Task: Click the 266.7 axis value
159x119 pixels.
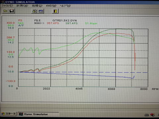Action: click(x=11, y=37)
